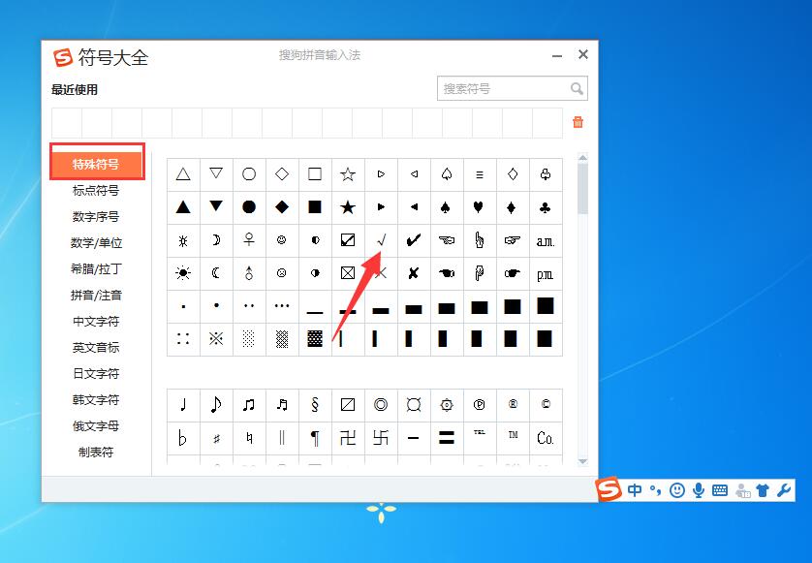Insert the section sign § symbol
Screen dimensions: 812x563
pyautogui.click(x=314, y=405)
